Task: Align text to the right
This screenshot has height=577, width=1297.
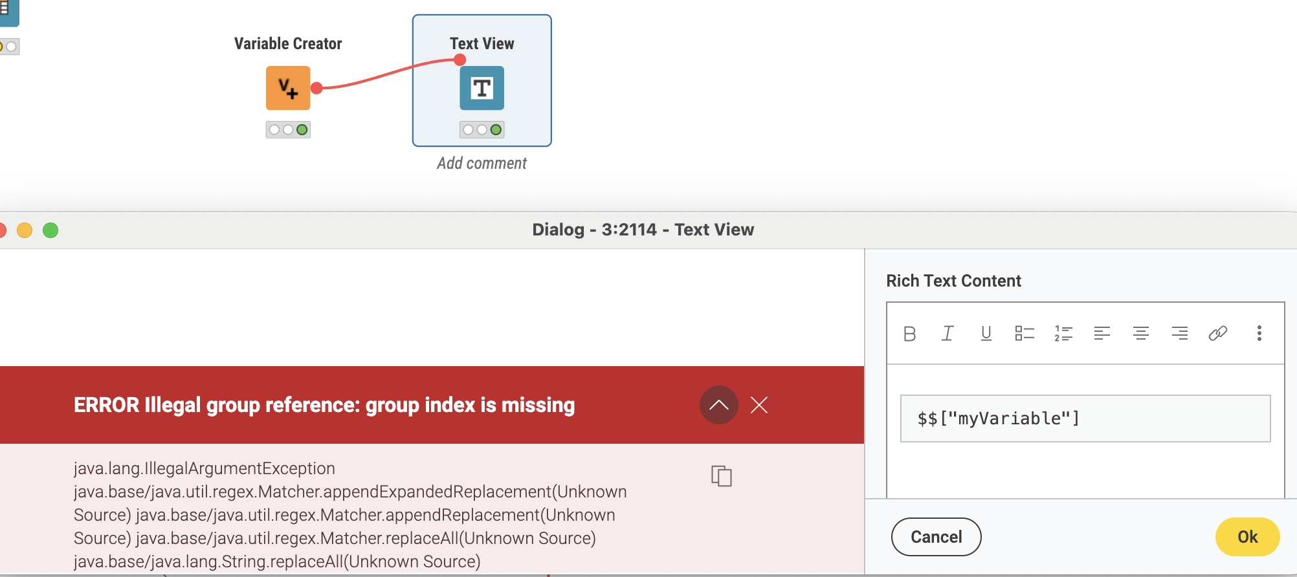Action: (x=1179, y=334)
